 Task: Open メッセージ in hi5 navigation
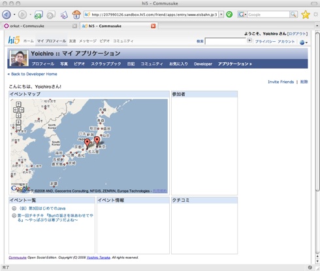click(88, 41)
